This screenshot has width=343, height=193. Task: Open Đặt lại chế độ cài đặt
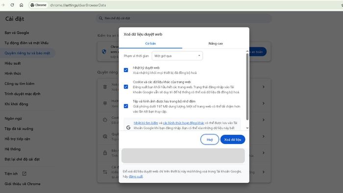pos(22,159)
